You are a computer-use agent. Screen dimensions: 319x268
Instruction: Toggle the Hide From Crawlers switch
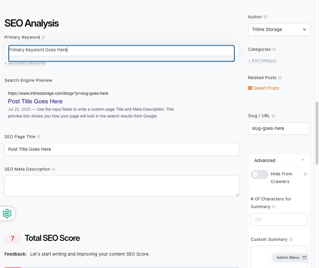(259, 174)
